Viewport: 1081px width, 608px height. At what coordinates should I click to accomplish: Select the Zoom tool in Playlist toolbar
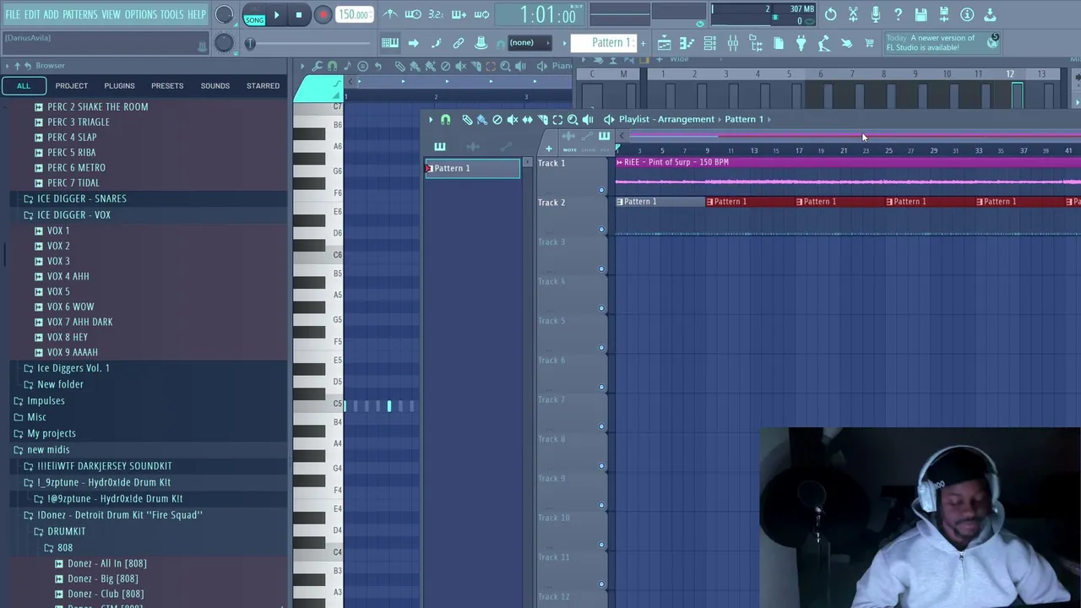(x=573, y=120)
